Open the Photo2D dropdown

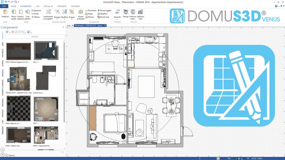(117, 14)
